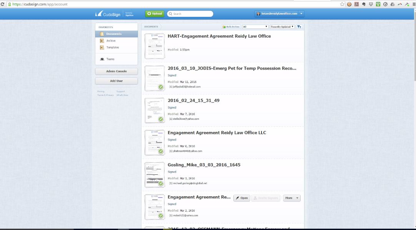Click the filter funnel sort-order icon
Screen dimensions: 416x230
(299, 27)
